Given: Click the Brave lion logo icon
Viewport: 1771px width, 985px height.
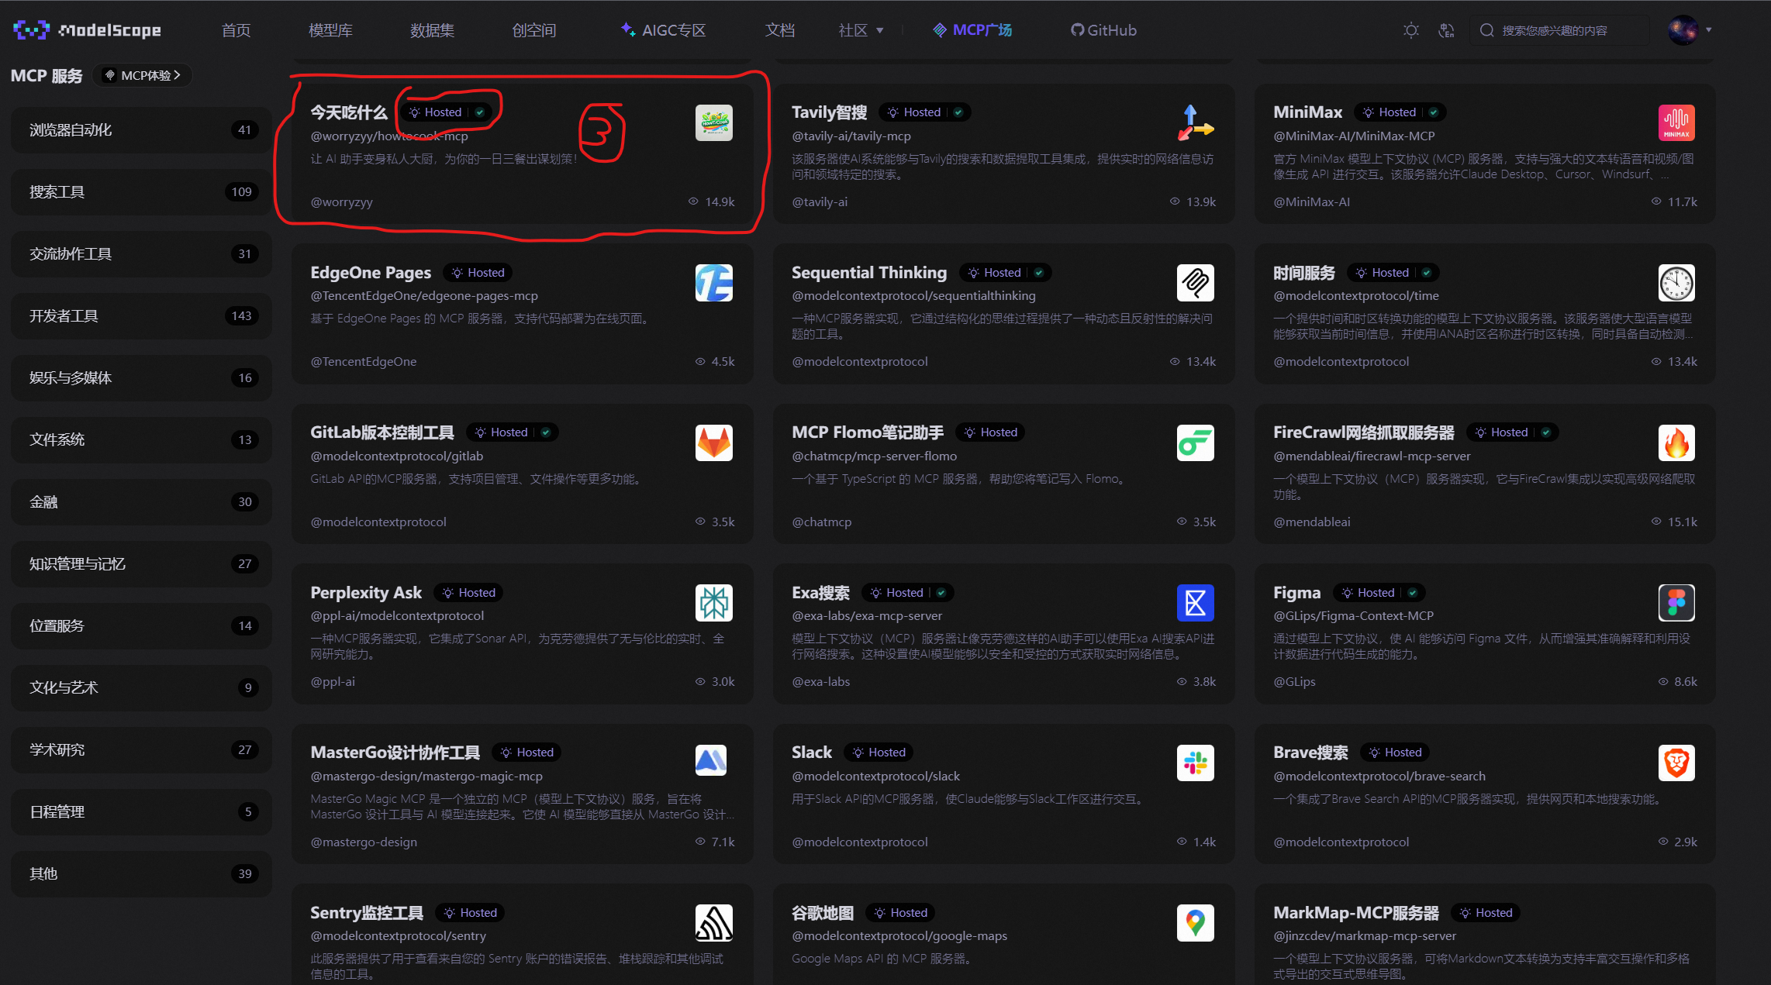Looking at the screenshot, I should point(1676,763).
